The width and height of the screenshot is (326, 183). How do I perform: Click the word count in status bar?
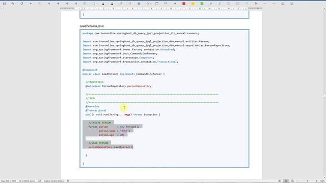tap(27, 181)
